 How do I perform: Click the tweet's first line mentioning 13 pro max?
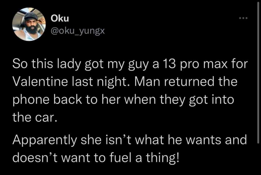[x=130, y=64]
